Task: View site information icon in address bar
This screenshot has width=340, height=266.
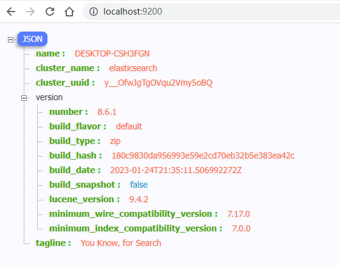Action: point(94,12)
